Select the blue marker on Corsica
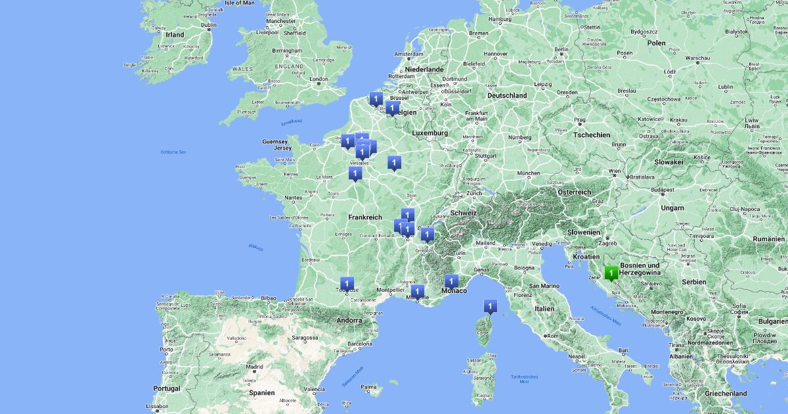Viewport: 788px width, 414px height. 489,306
